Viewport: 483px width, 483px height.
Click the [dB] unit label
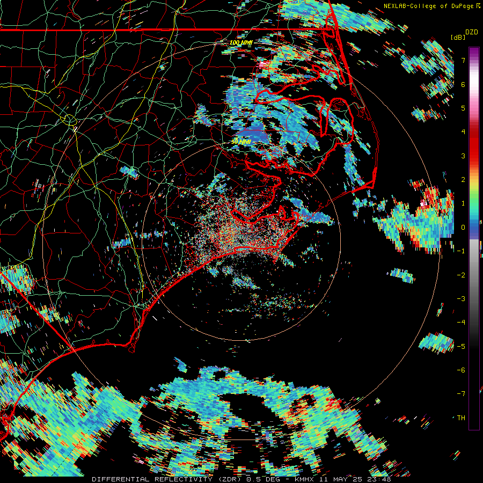(458, 37)
